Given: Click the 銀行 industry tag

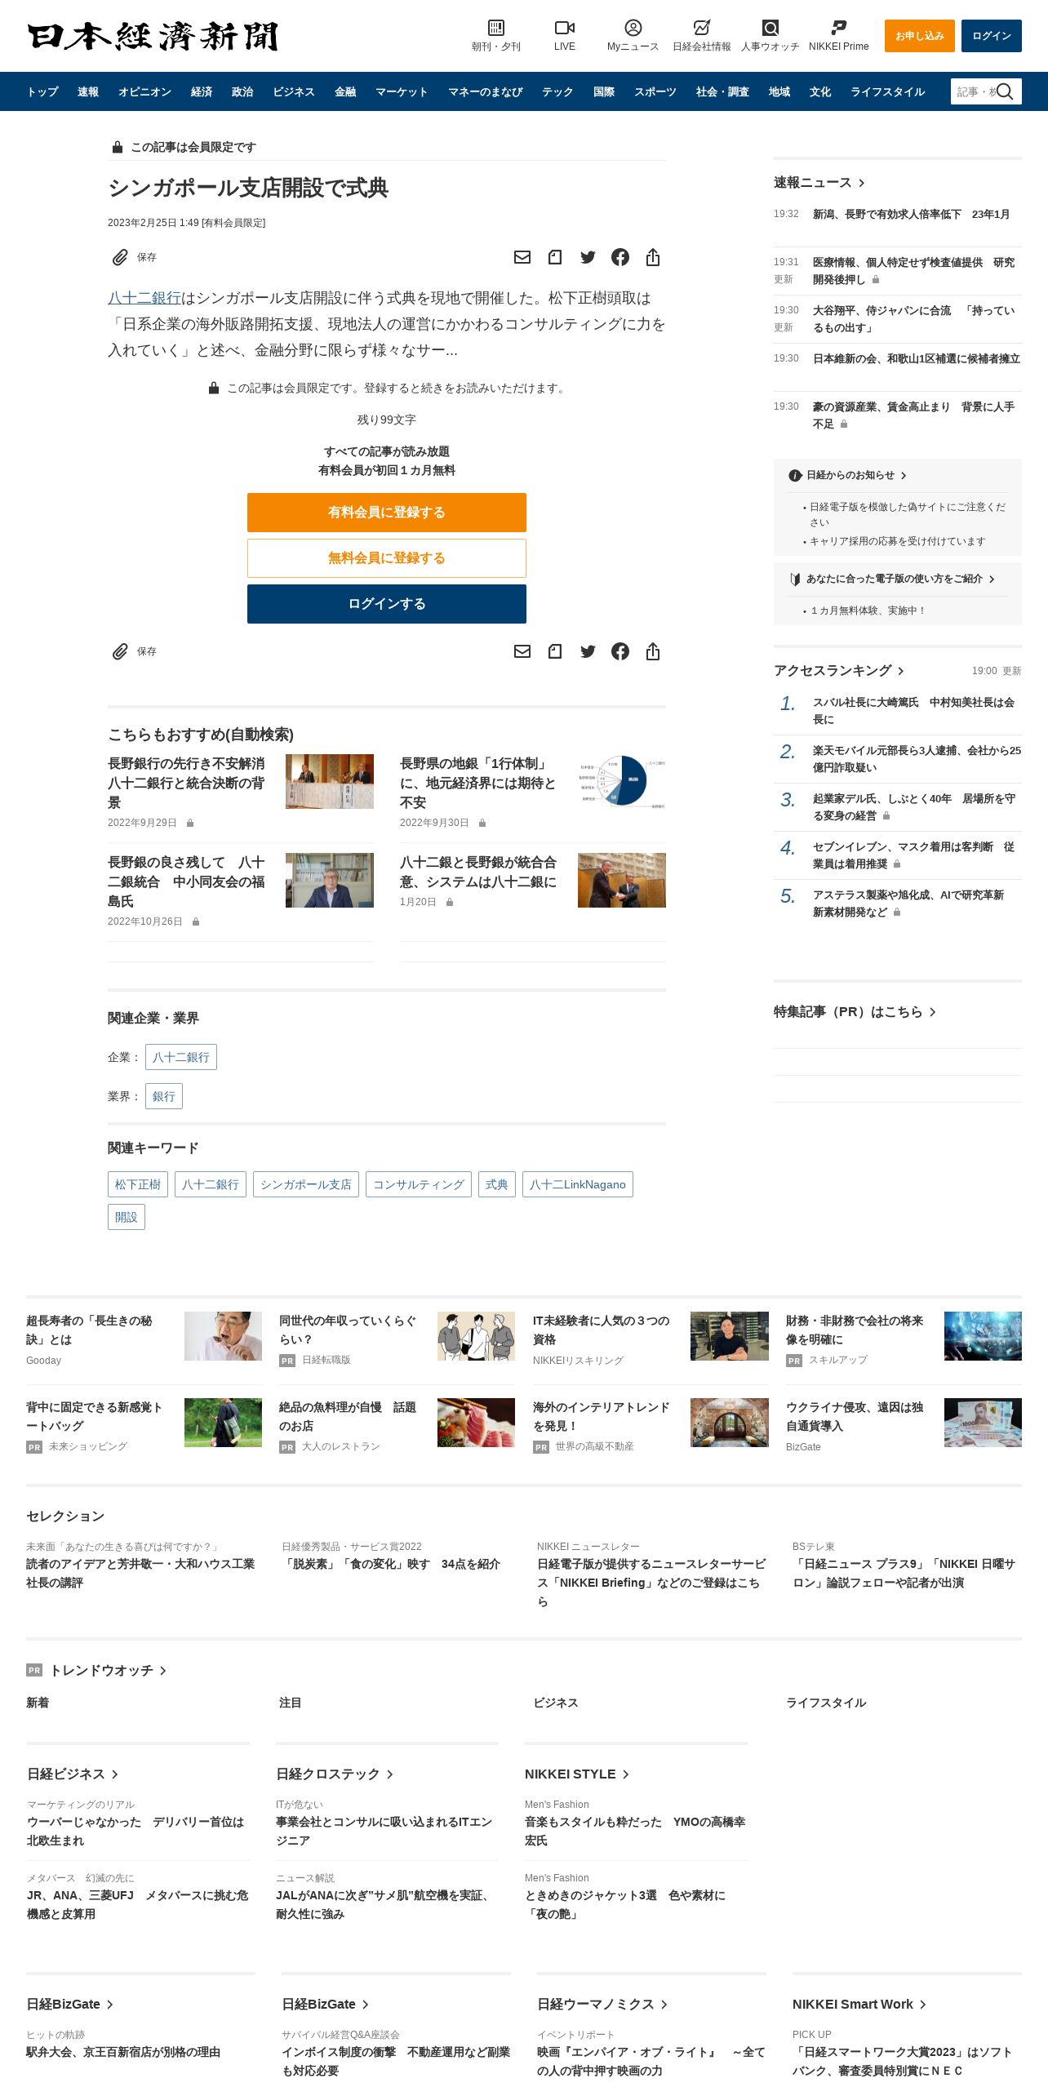Looking at the screenshot, I should pos(164,1096).
